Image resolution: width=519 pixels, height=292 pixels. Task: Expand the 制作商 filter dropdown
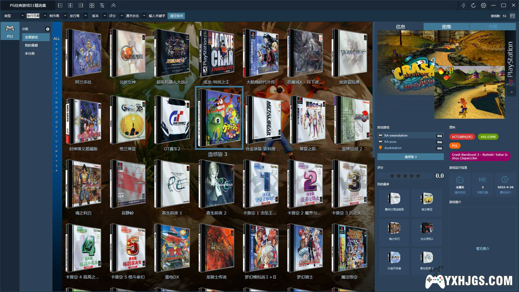click(x=58, y=16)
